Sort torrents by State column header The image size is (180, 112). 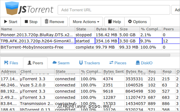85,29
